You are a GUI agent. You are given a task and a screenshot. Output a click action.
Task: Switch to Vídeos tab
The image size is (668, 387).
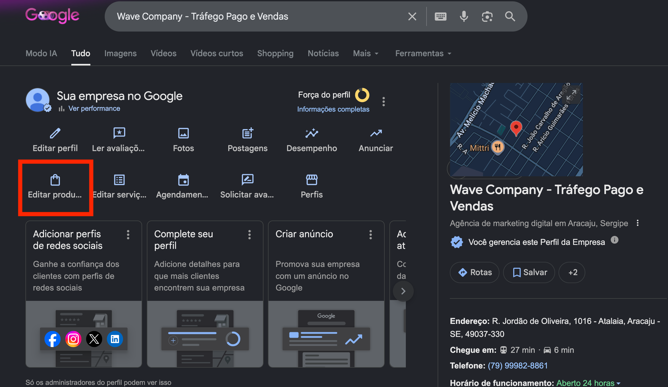[164, 54]
